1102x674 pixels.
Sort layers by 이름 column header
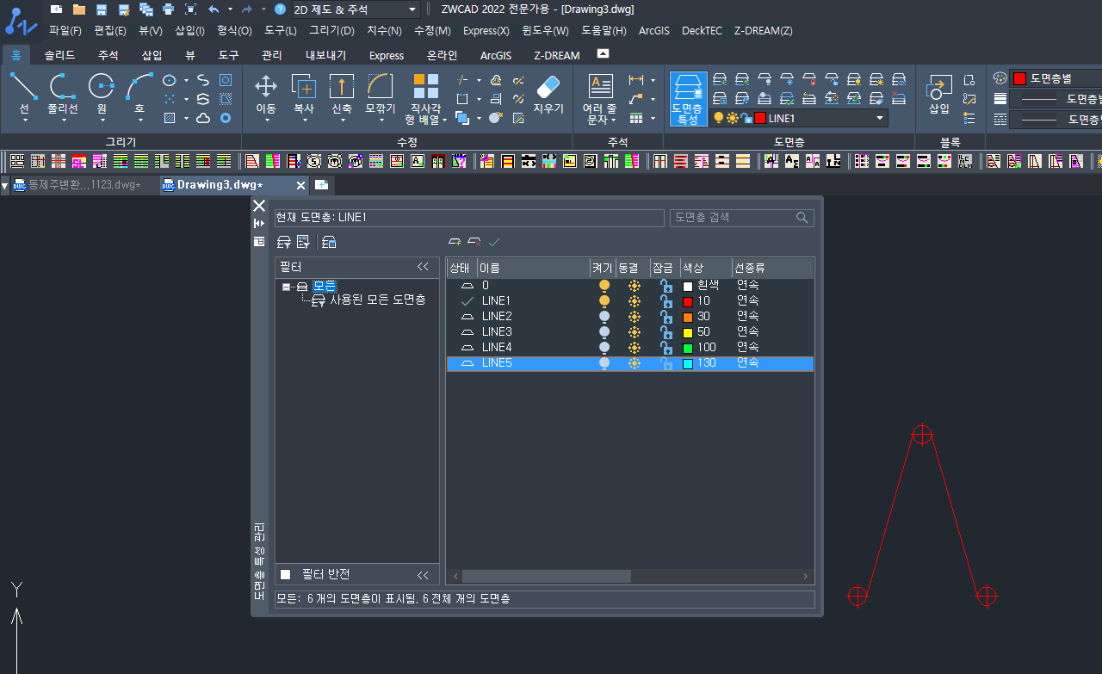pos(533,268)
